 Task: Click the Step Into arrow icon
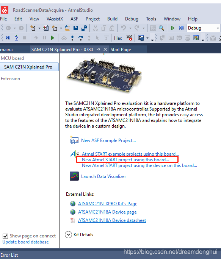72,38
